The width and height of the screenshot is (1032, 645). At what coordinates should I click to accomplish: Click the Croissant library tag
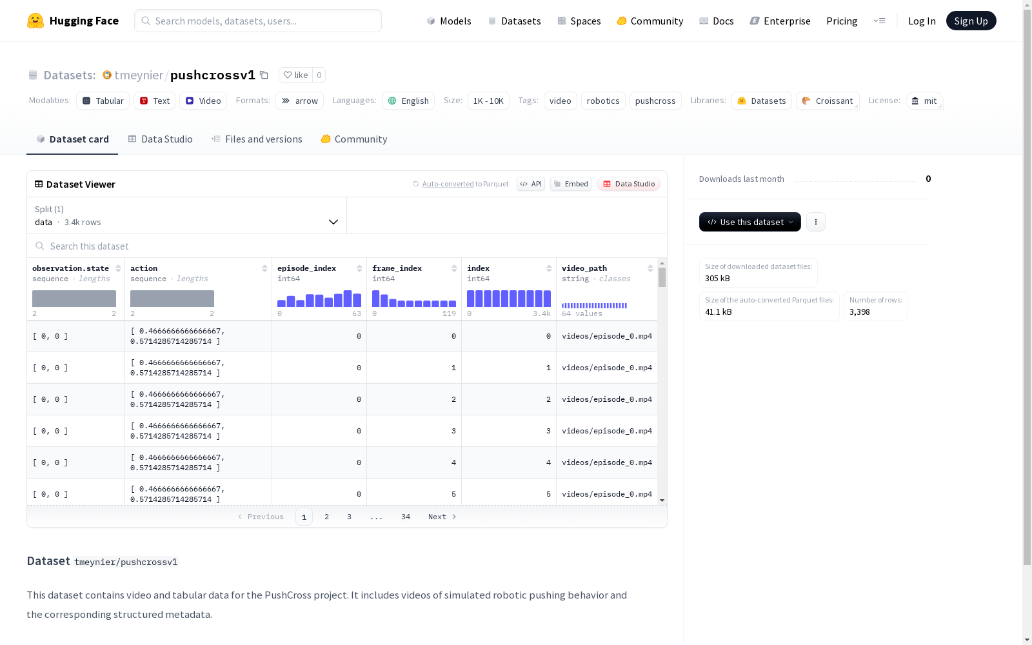[828, 101]
